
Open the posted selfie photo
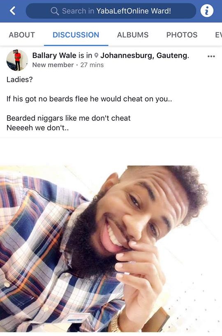pos(111,249)
